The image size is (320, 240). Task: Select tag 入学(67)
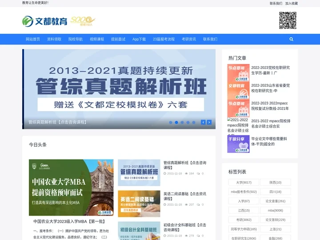point(244,201)
